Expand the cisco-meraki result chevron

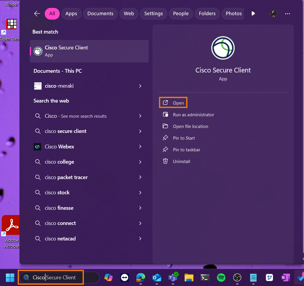(140, 86)
